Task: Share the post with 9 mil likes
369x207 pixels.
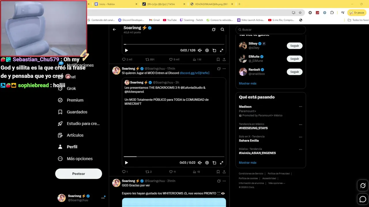Action: 224,60
